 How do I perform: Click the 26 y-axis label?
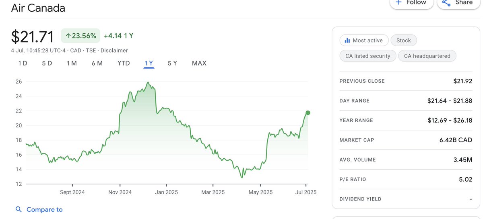coord(19,82)
